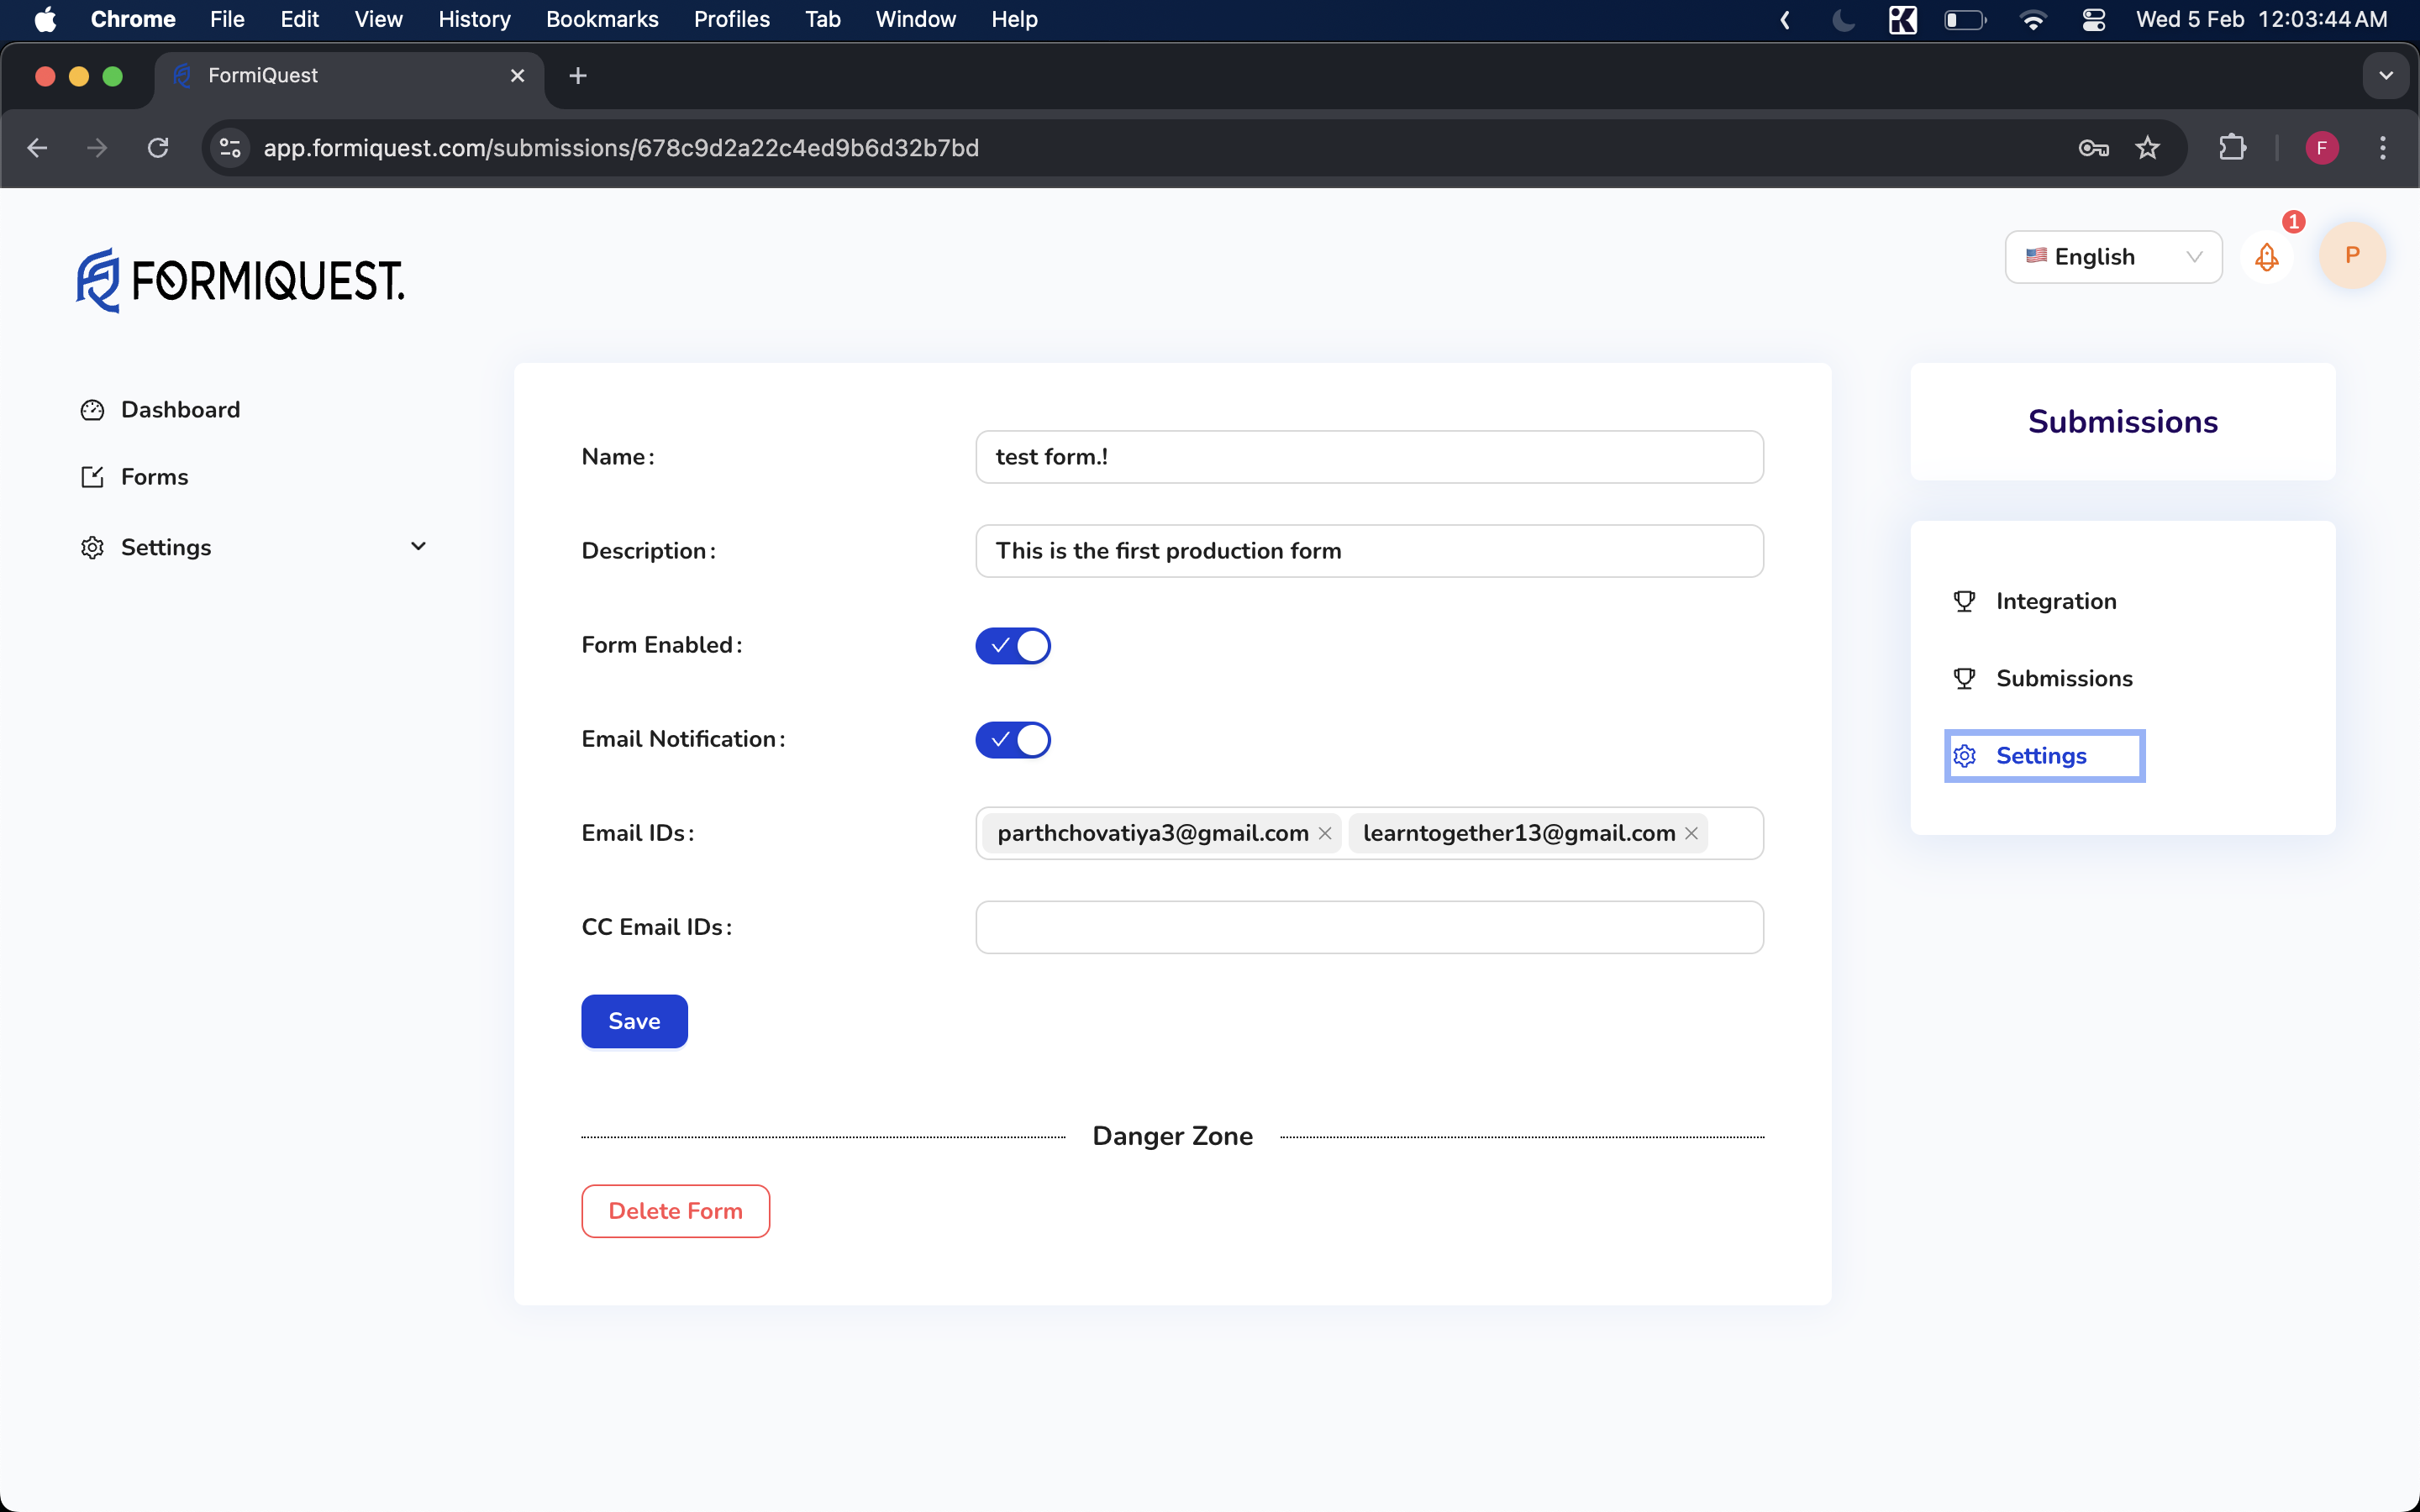View site information icon in address bar
The width and height of the screenshot is (2420, 1512).
pyautogui.click(x=230, y=148)
